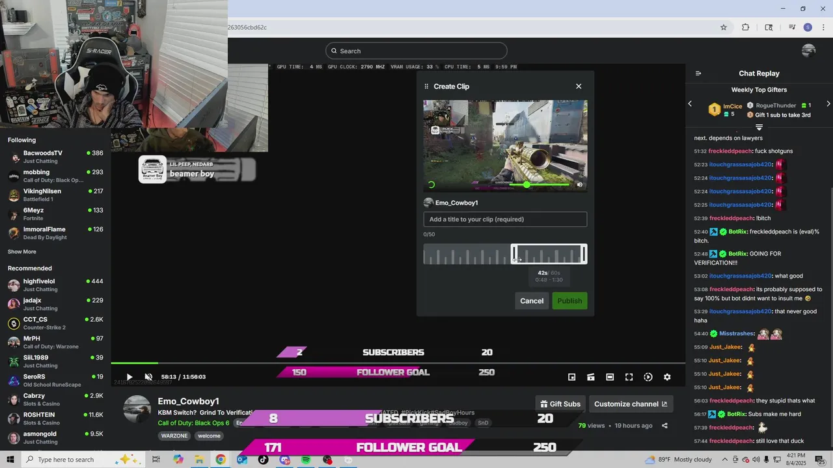The image size is (833, 468).
Task: Bookmark this page with star icon
Action: coord(723,27)
